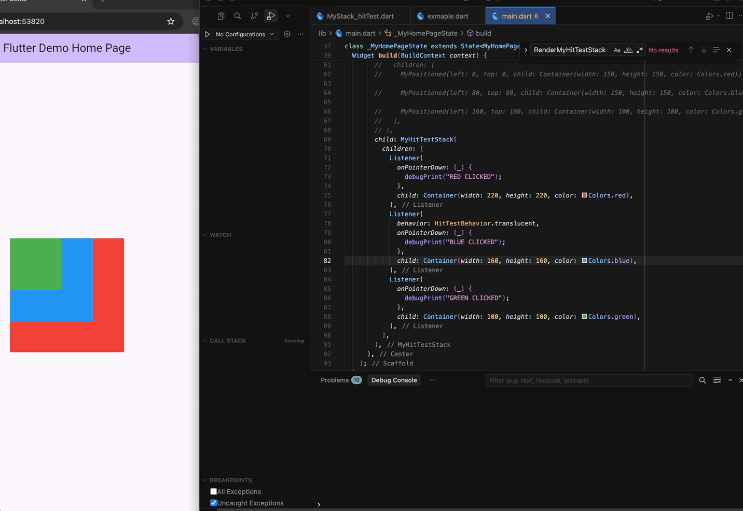Open debug views more actions ellipsis
Image resolution: width=743 pixels, height=511 pixels.
(300, 34)
